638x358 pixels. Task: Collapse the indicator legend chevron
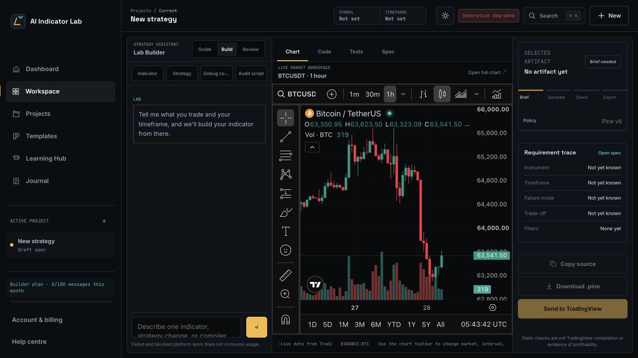[x=312, y=147]
